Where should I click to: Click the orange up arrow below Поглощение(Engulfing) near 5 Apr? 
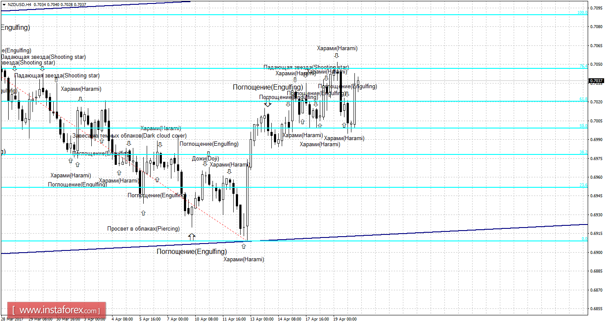coord(143,213)
